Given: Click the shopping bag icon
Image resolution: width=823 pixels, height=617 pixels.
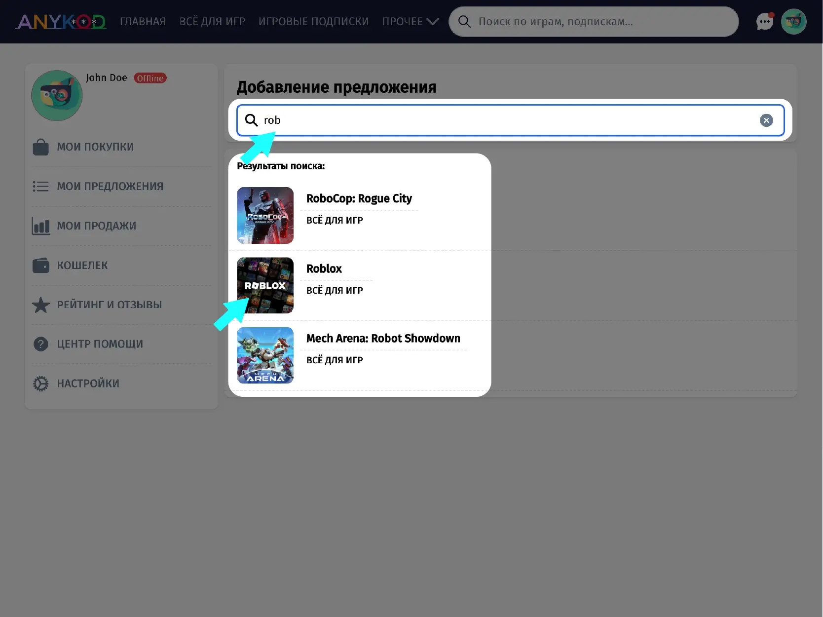Looking at the screenshot, I should tap(40, 147).
